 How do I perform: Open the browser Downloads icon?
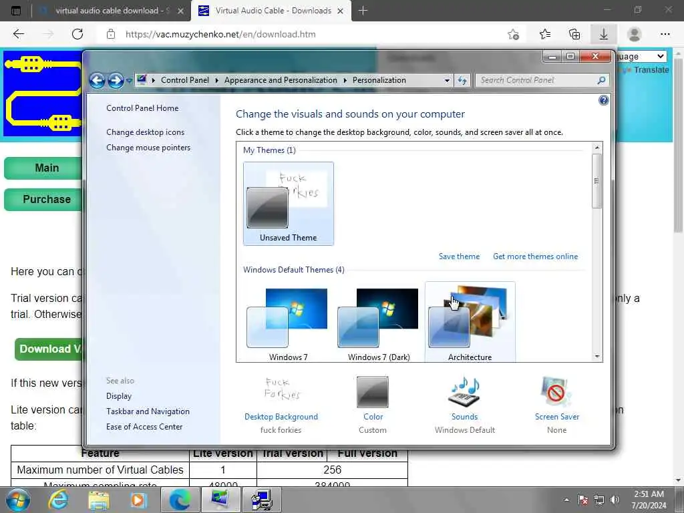click(x=604, y=34)
